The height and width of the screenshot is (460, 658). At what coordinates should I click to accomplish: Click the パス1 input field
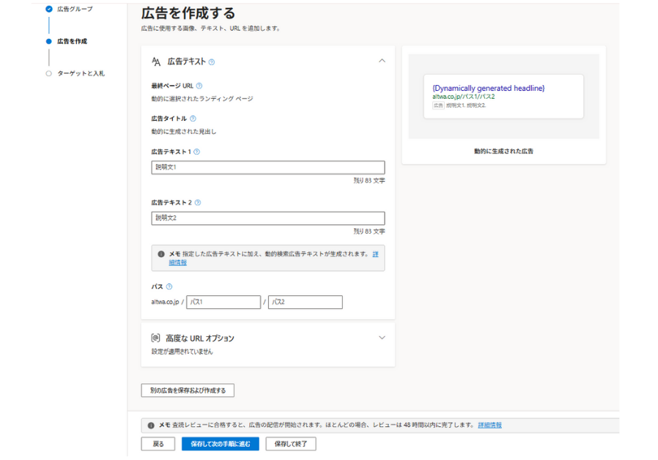(x=223, y=302)
